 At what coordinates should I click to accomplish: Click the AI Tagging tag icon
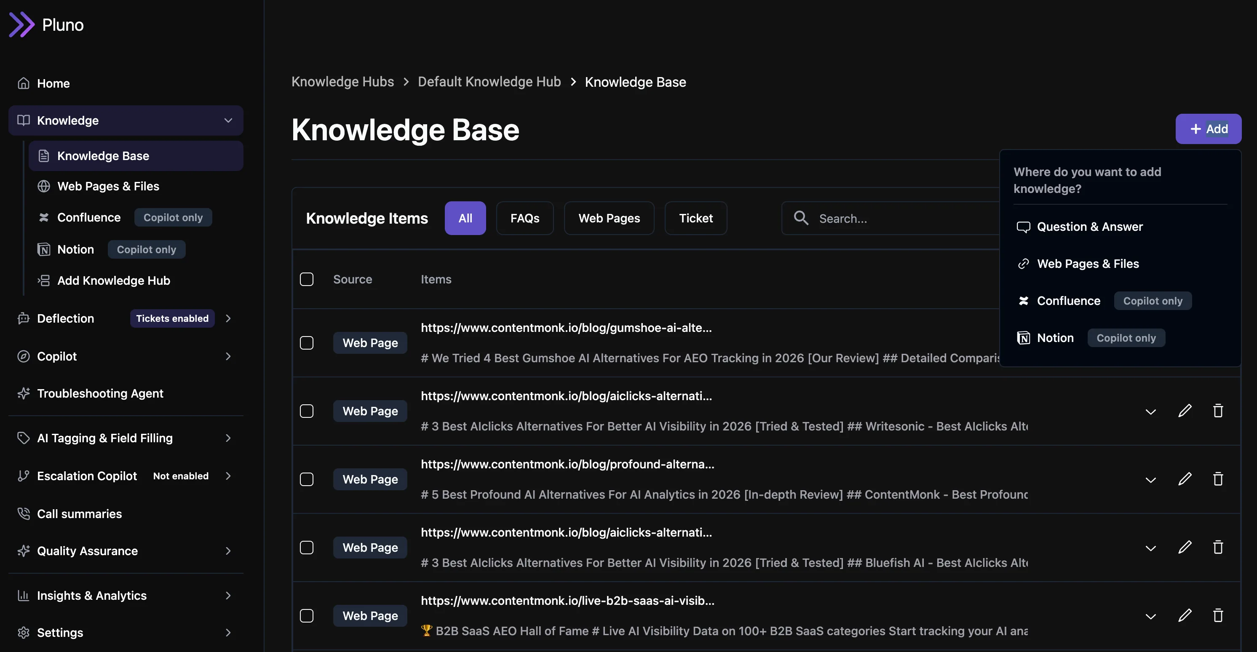click(x=24, y=438)
